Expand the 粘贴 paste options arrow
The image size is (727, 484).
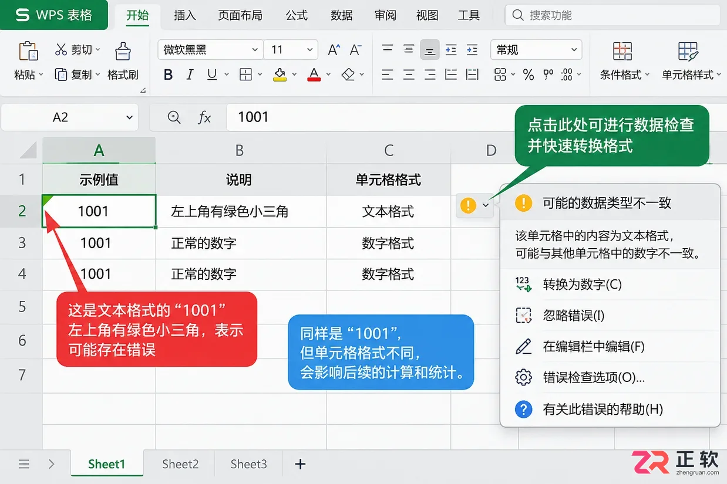tap(41, 75)
